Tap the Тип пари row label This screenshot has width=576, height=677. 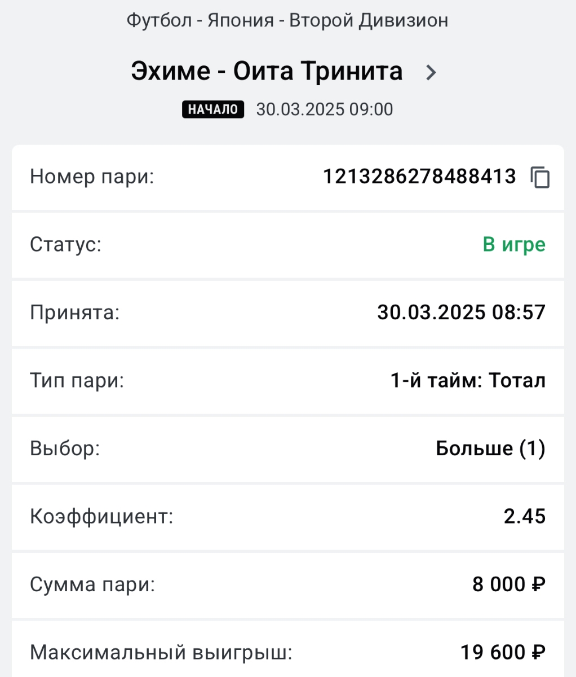(77, 381)
